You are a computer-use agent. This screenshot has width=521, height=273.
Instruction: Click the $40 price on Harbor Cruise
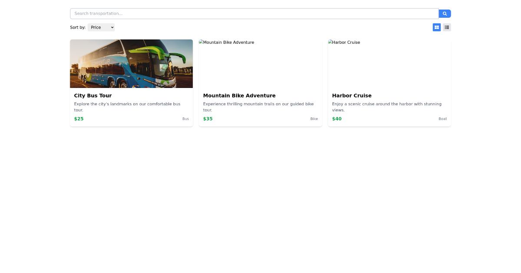pos(336,119)
